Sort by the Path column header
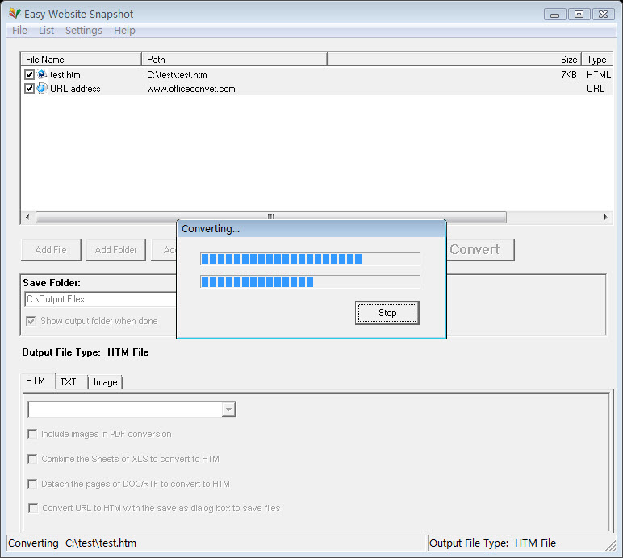 tap(234, 60)
